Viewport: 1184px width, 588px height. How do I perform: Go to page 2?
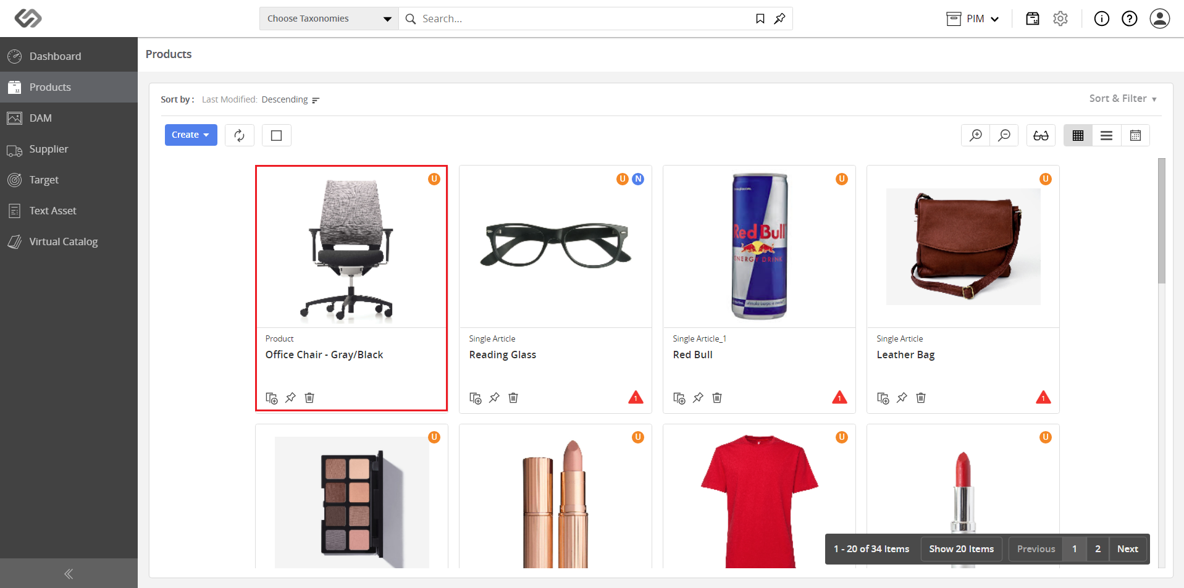pos(1098,549)
